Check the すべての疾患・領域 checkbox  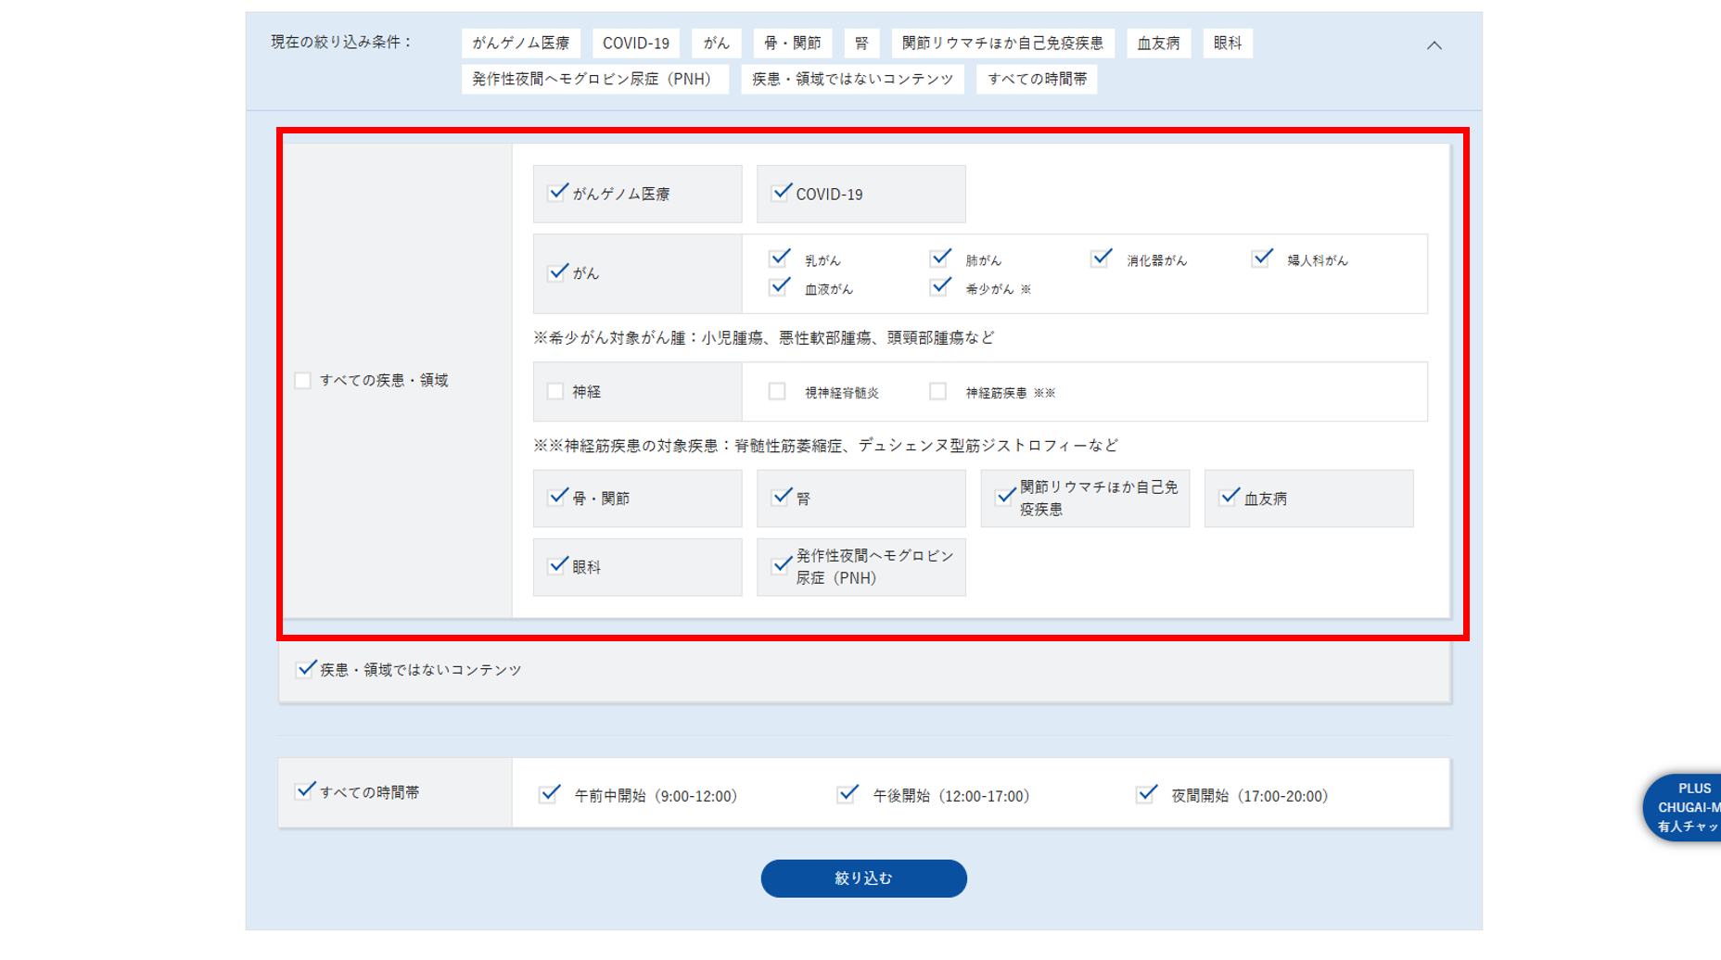pos(302,380)
